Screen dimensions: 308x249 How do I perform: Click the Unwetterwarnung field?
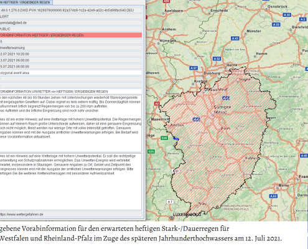tap(71, 48)
